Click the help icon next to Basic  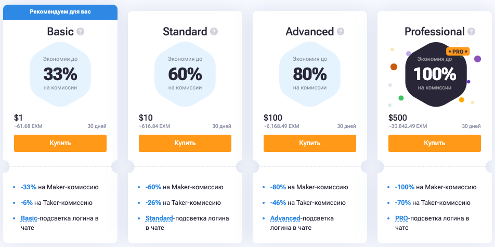[x=81, y=32]
